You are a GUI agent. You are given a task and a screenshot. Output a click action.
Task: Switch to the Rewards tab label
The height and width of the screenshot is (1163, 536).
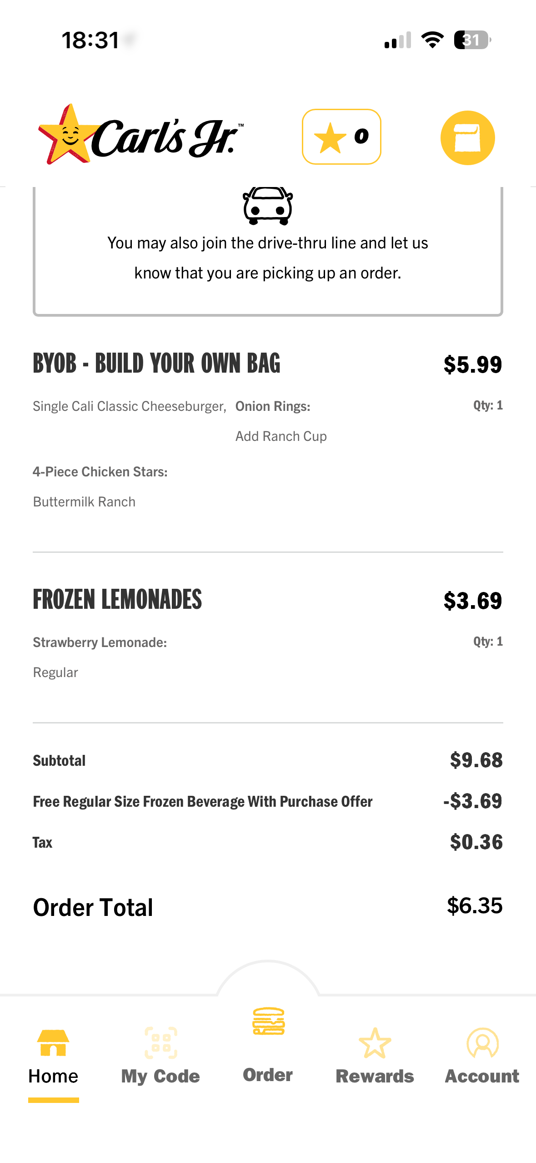pos(375,1076)
